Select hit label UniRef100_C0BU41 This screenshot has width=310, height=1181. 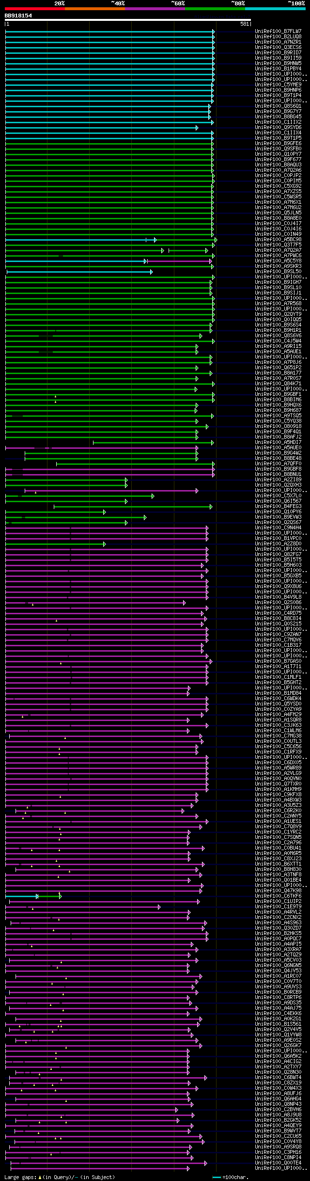coord(278,848)
